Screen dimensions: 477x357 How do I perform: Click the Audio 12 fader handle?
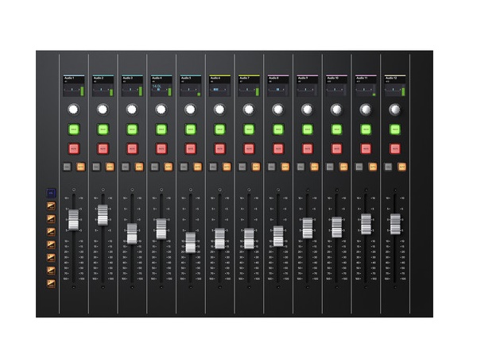point(395,224)
